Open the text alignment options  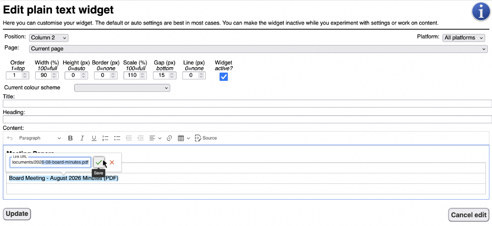155,138
